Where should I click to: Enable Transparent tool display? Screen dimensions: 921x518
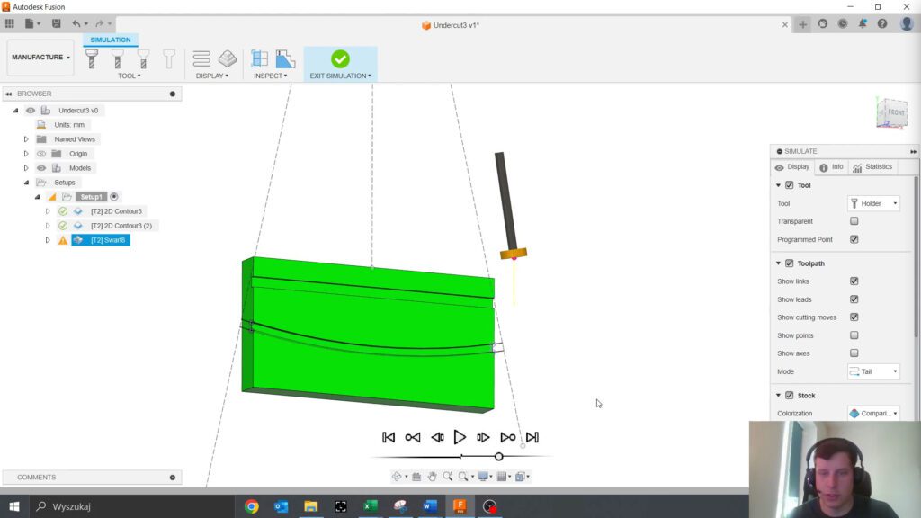click(x=853, y=221)
